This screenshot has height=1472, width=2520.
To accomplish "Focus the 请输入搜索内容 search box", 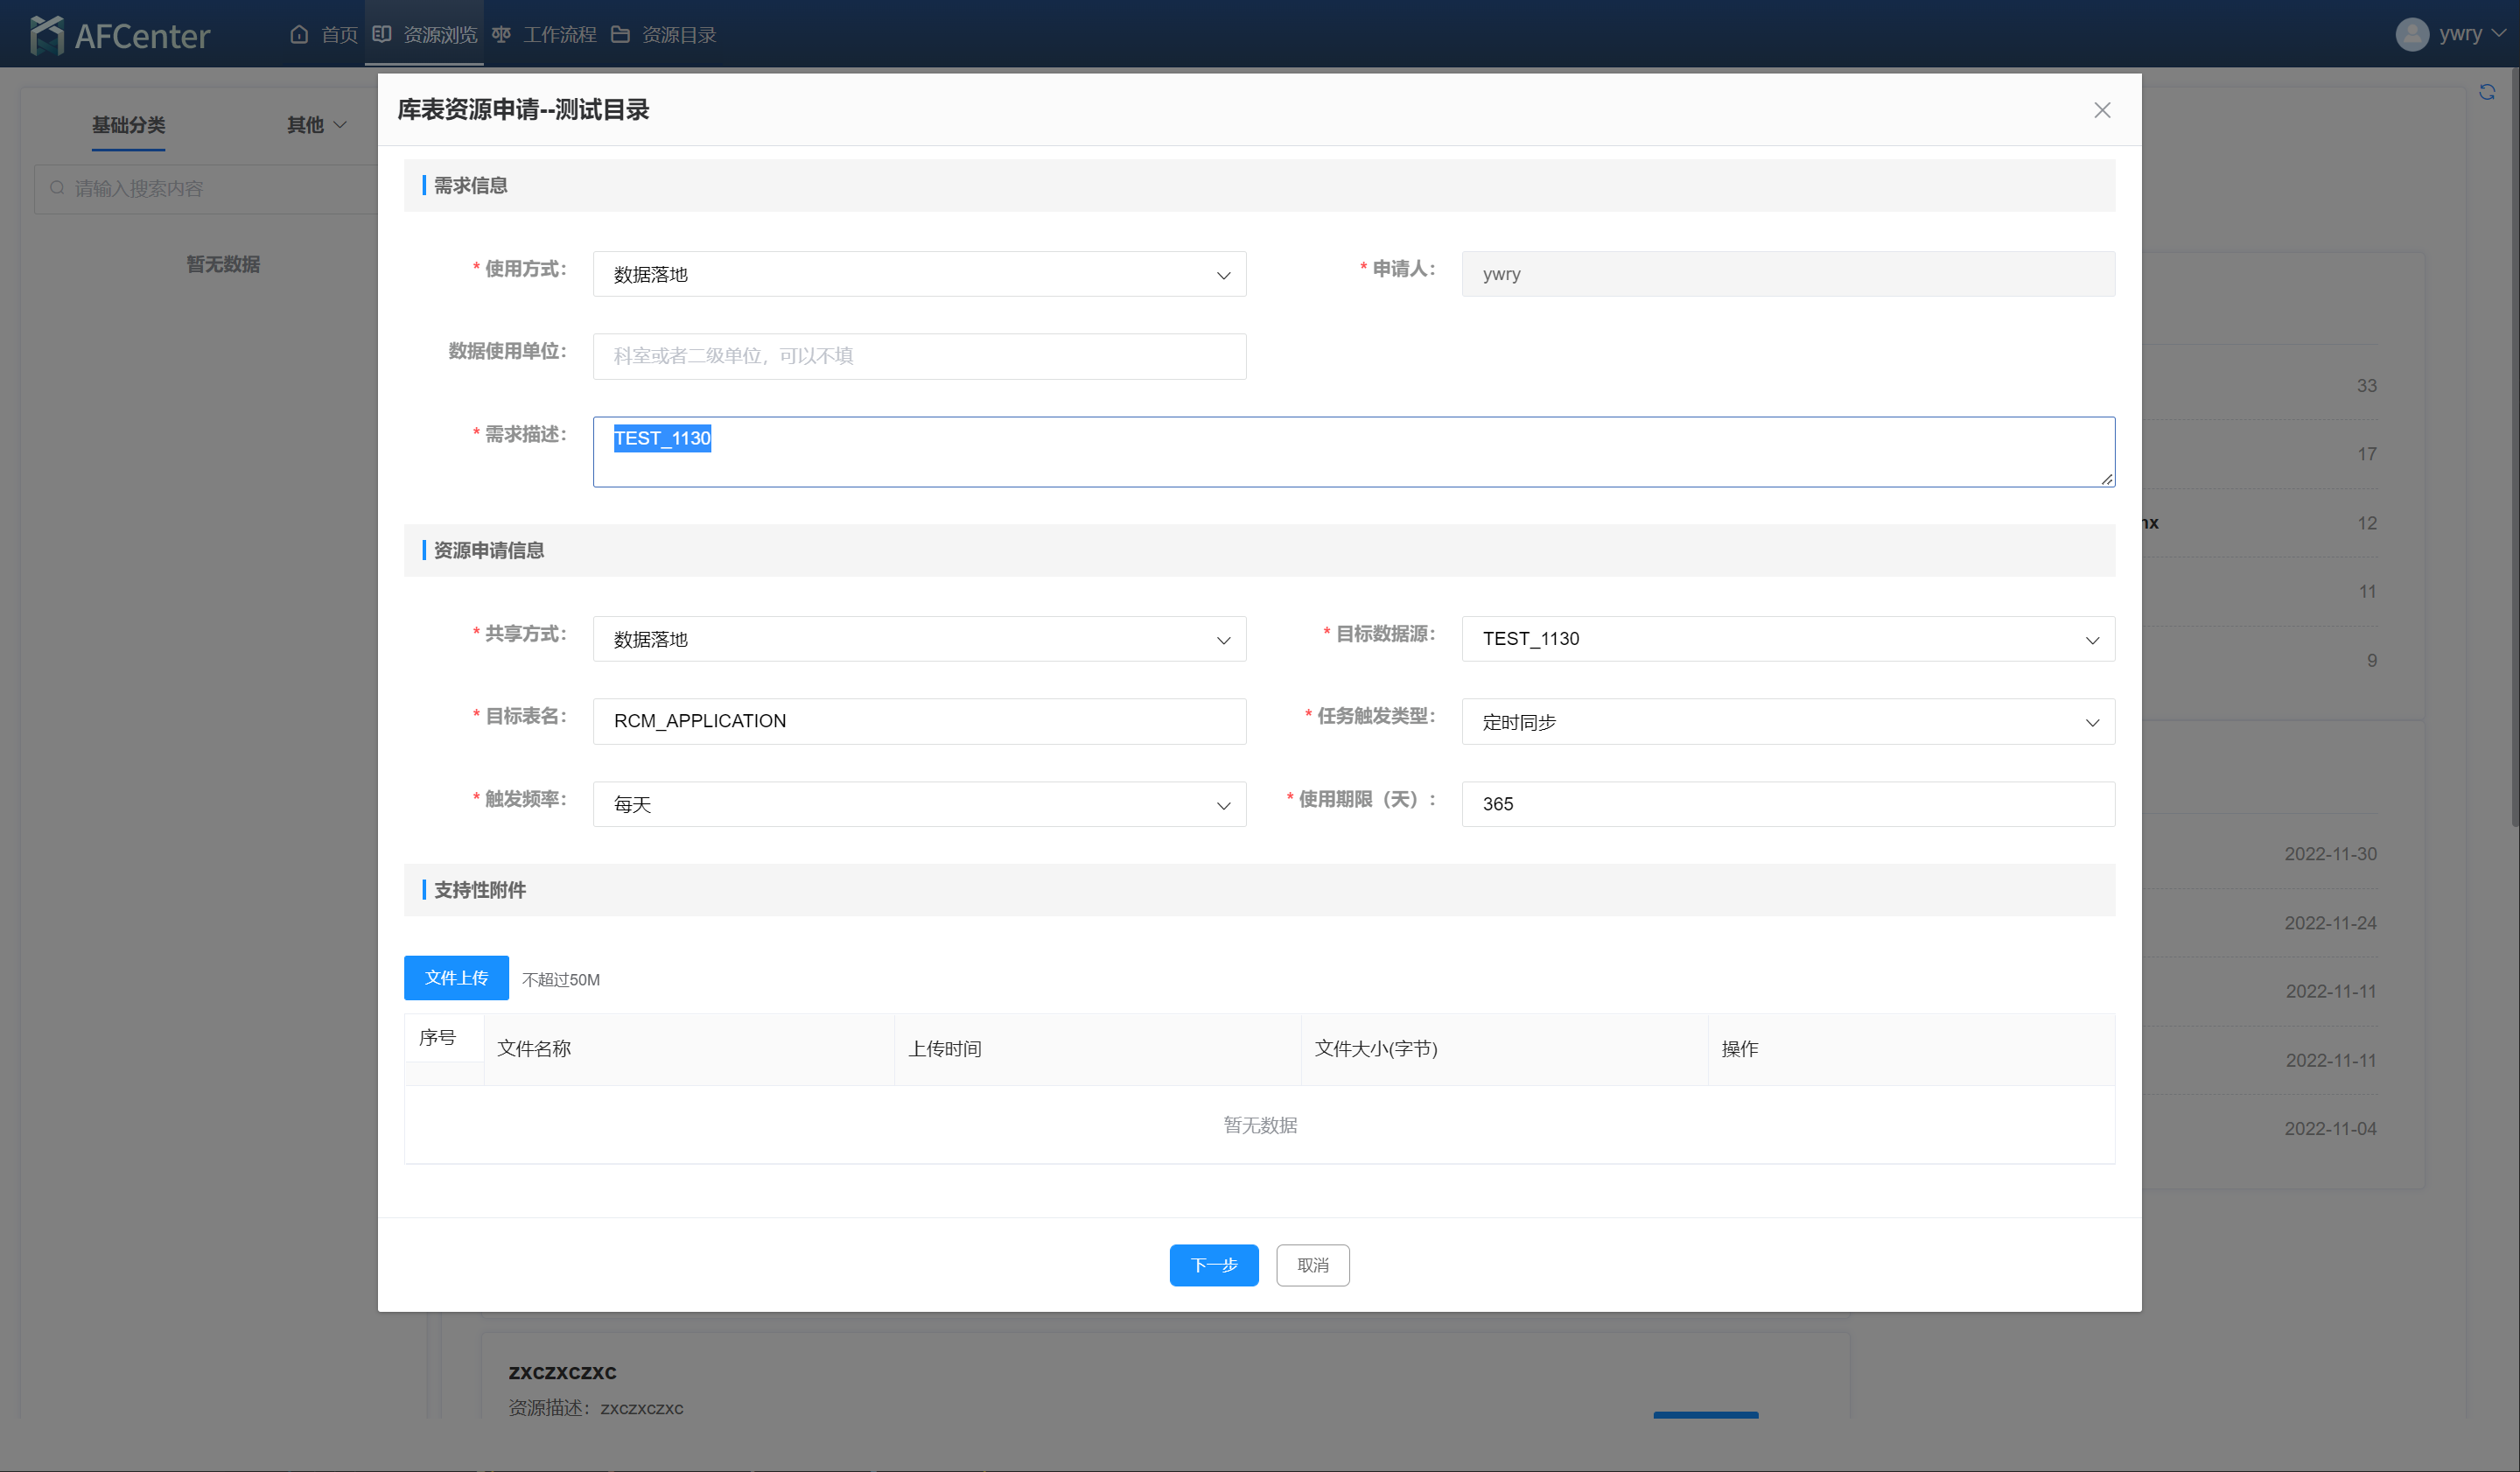I will 206,189.
